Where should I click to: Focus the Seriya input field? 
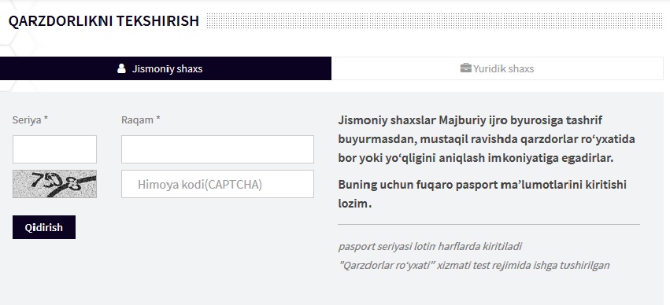pyautogui.click(x=54, y=149)
